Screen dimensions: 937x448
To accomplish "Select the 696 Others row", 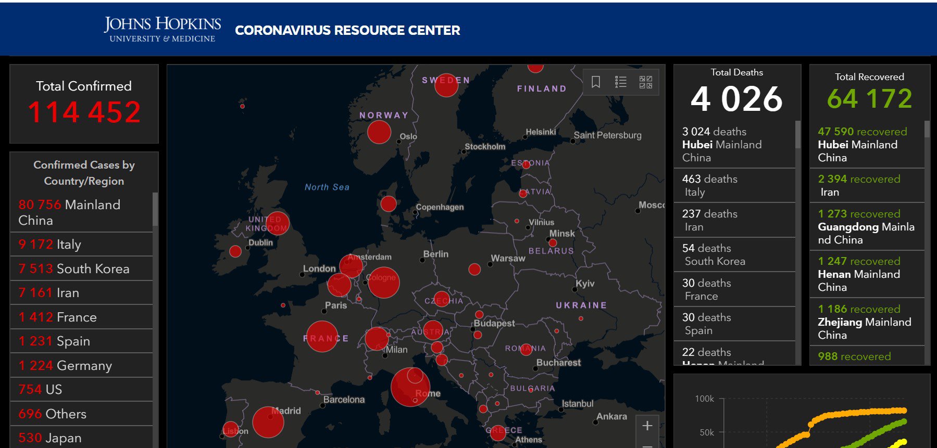I will (x=81, y=414).
